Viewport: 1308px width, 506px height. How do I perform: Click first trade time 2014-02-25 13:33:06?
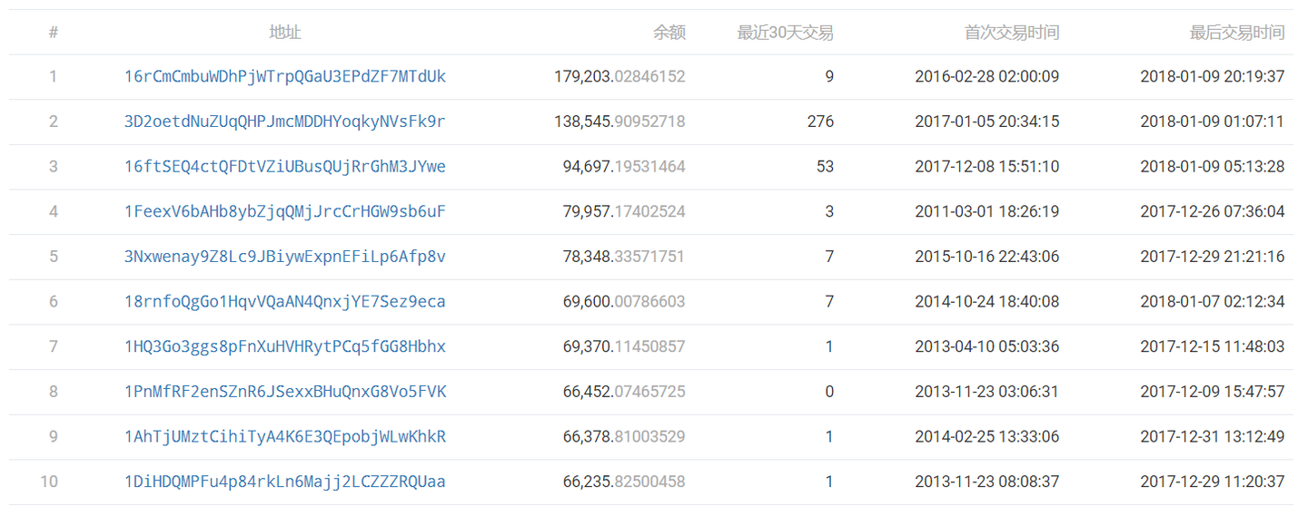tap(986, 437)
